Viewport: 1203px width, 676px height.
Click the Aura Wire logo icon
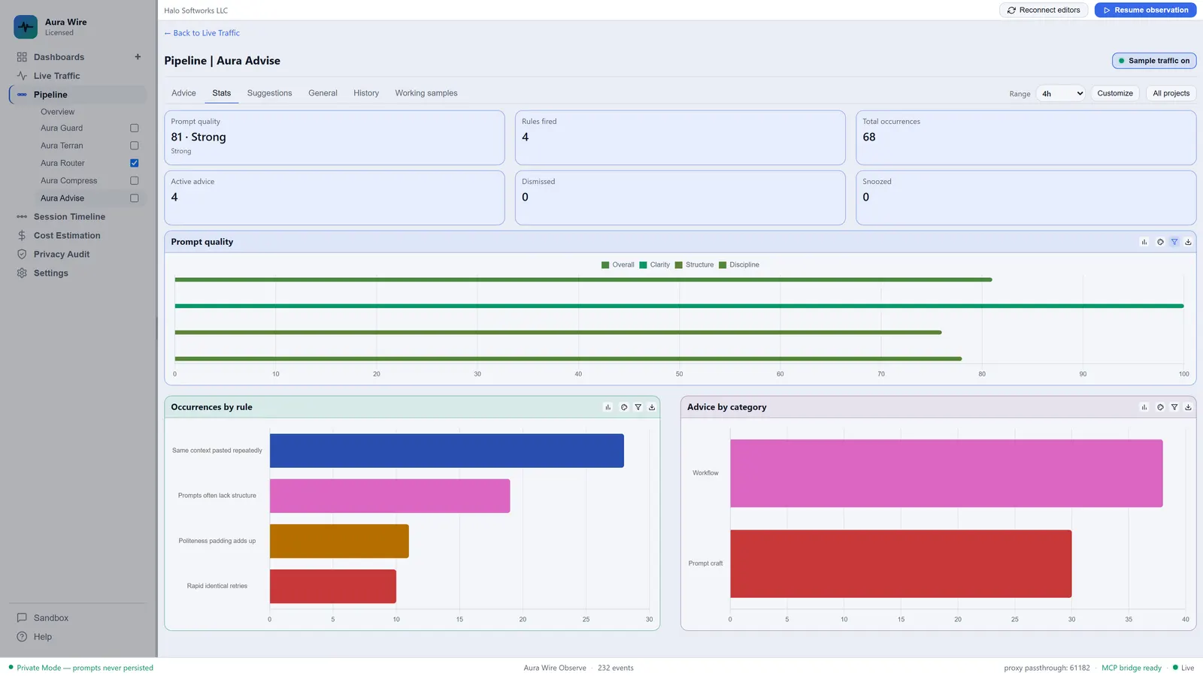pyautogui.click(x=26, y=27)
